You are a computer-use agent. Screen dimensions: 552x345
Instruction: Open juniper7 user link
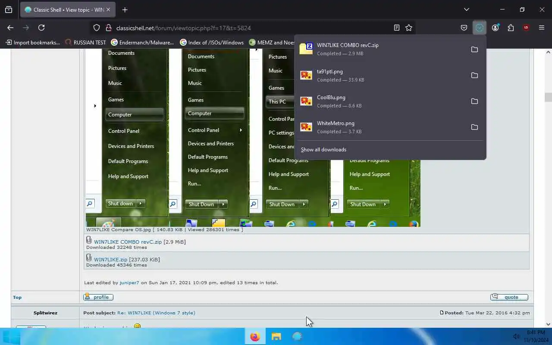point(129,283)
